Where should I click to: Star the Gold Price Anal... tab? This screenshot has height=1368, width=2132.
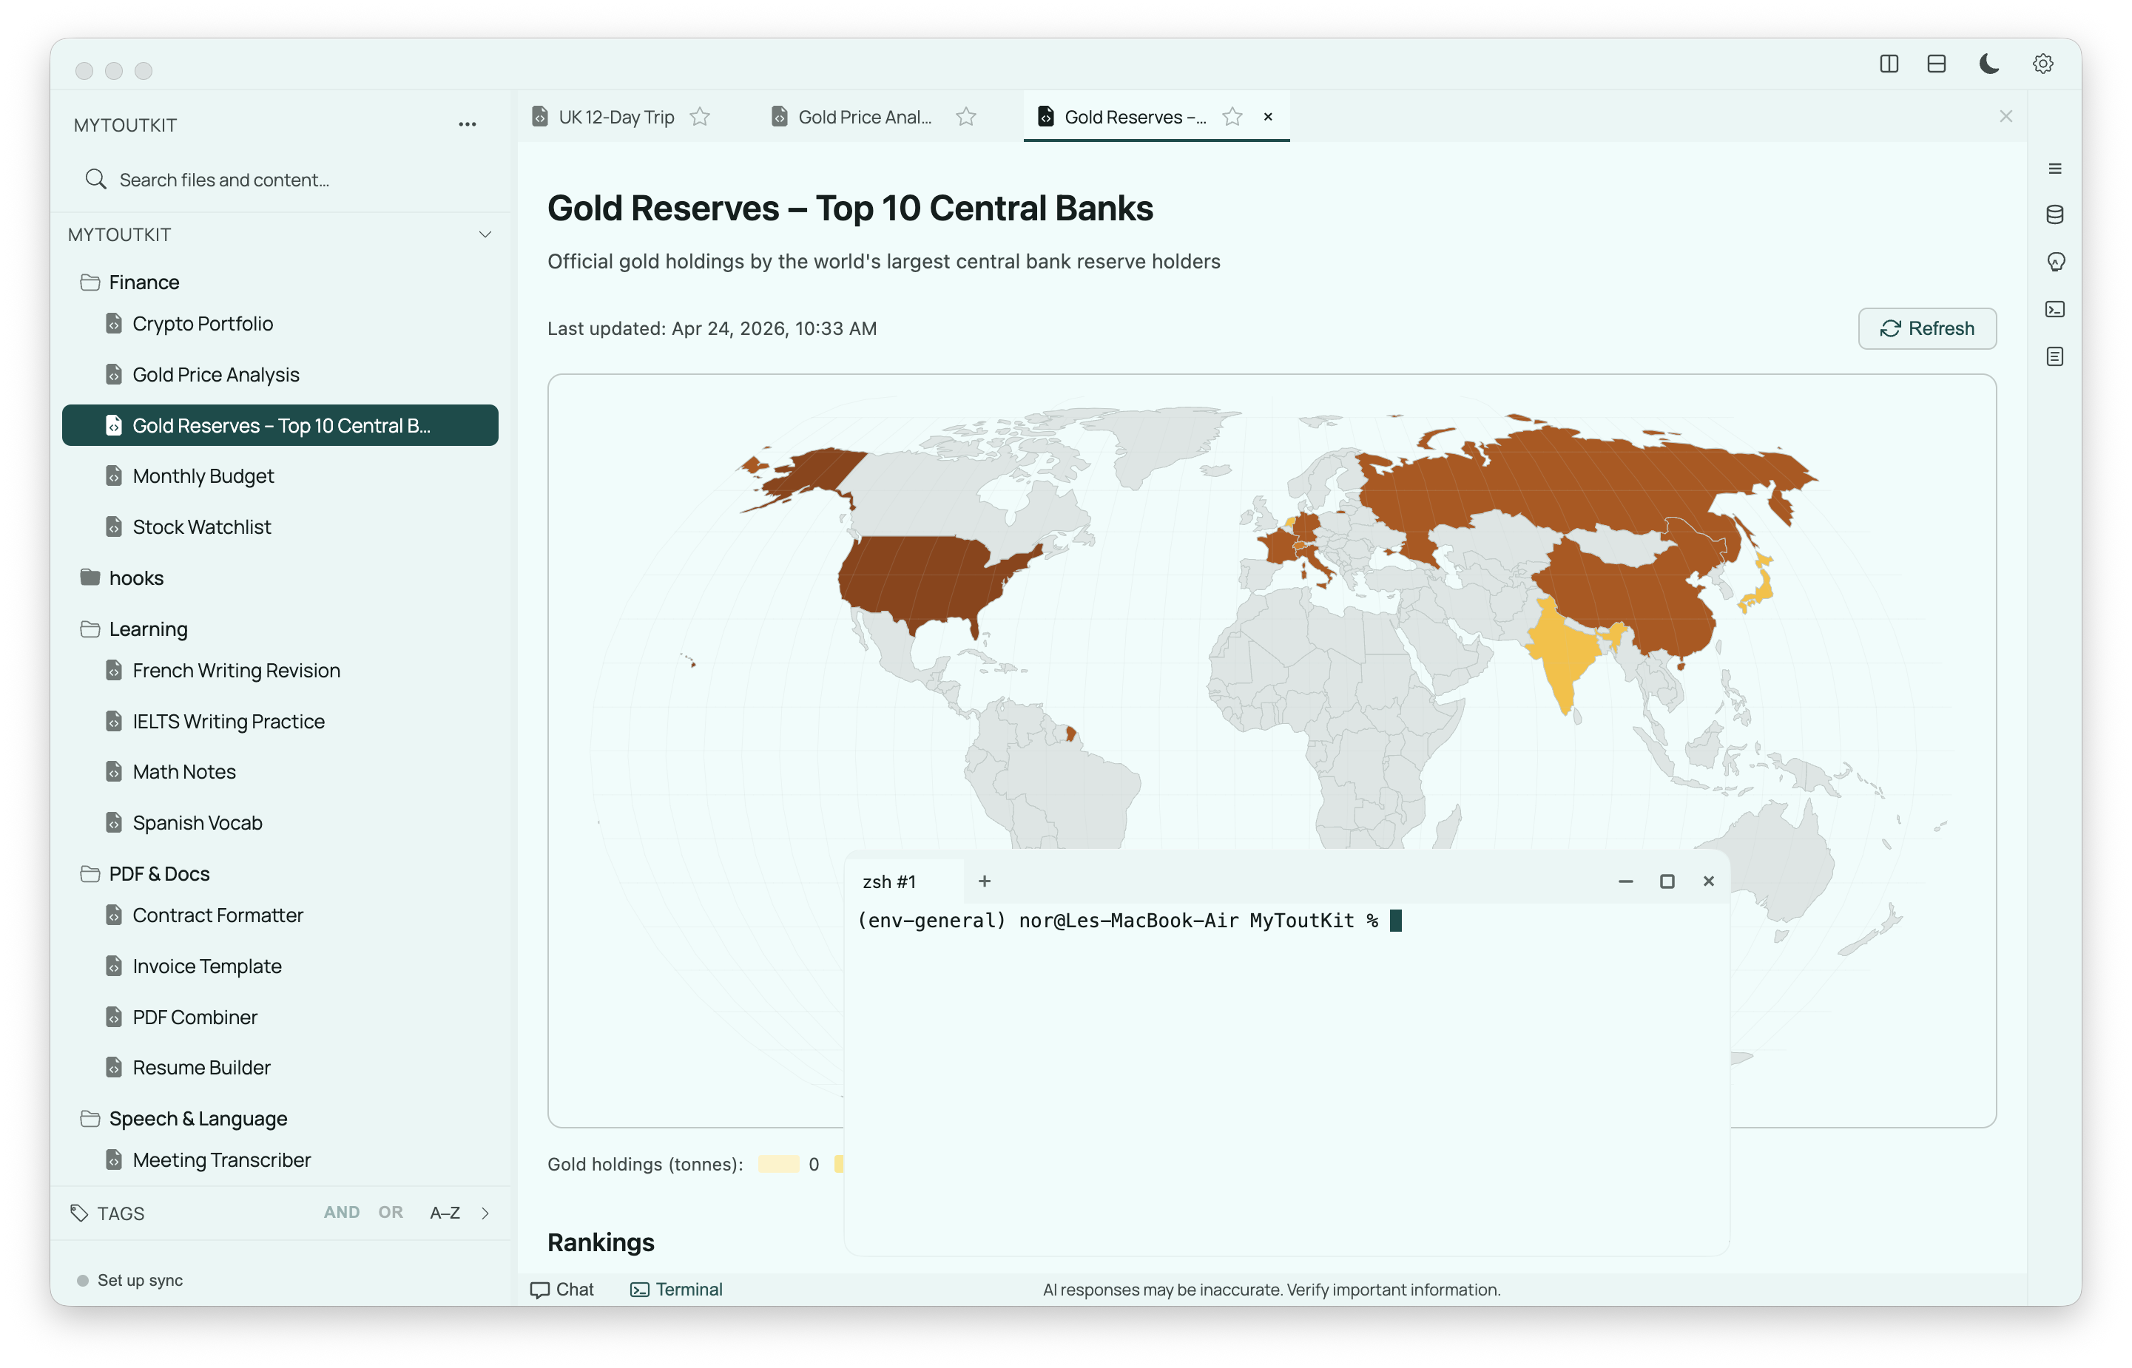[x=966, y=116]
